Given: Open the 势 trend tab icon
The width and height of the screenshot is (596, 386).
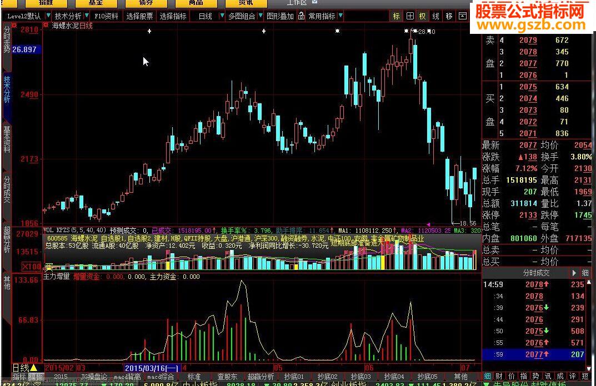Looking at the screenshot, I should tap(536, 376).
